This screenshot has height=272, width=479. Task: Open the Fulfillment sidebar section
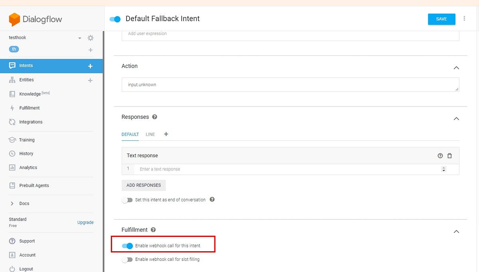coord(30,108)
